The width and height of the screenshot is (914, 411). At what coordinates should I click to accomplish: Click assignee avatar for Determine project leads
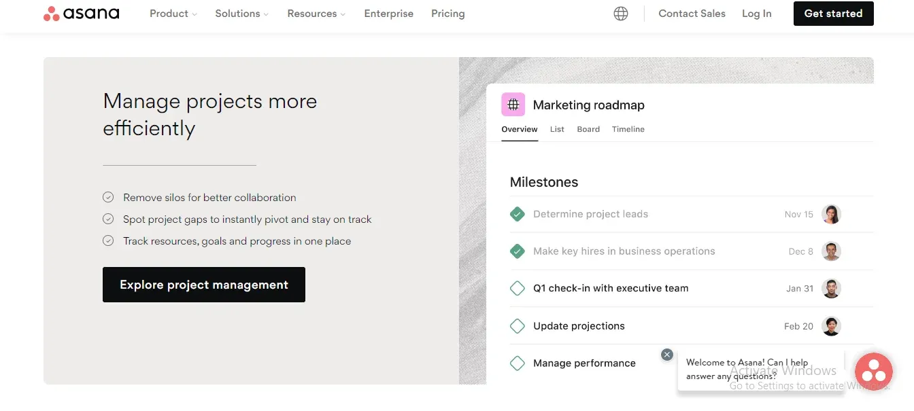click(831, 214)
